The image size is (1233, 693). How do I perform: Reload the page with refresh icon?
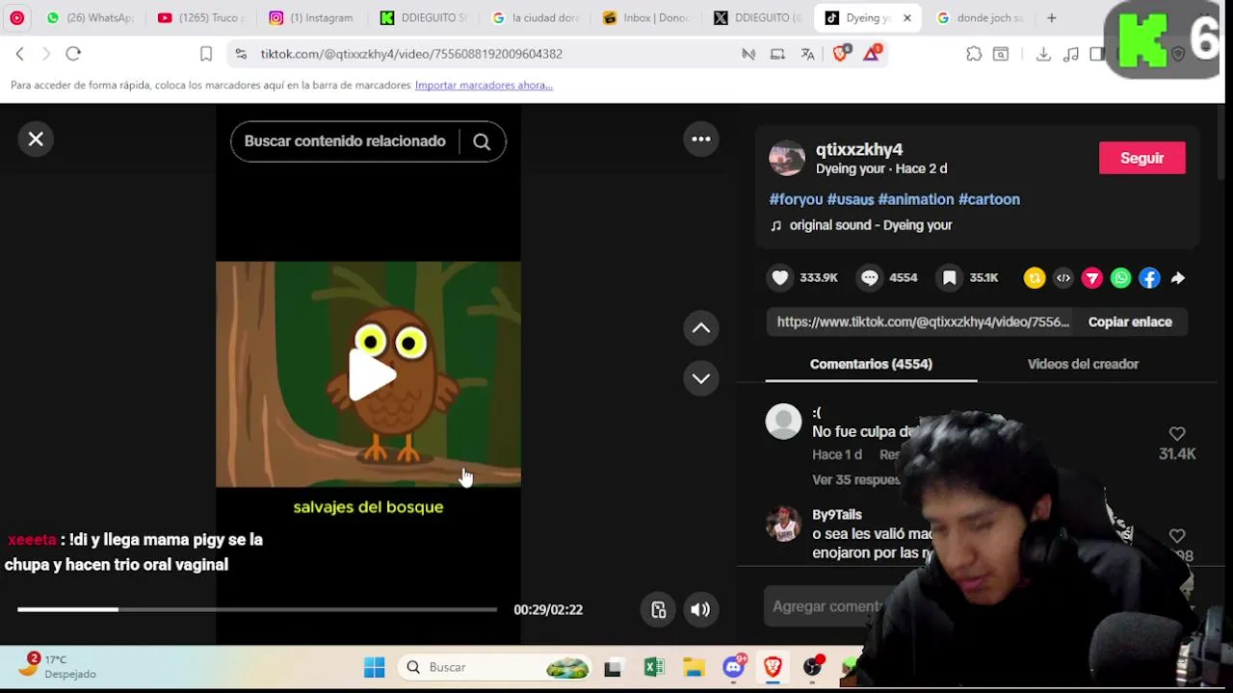[73, 54]
